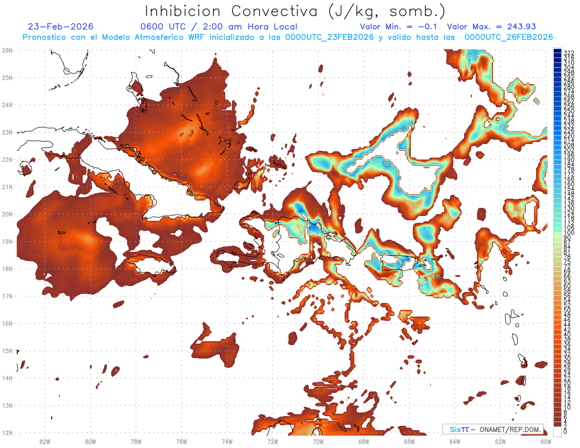Click the 62W longitude label
580x448 pixels.
[x=500, y=441]
